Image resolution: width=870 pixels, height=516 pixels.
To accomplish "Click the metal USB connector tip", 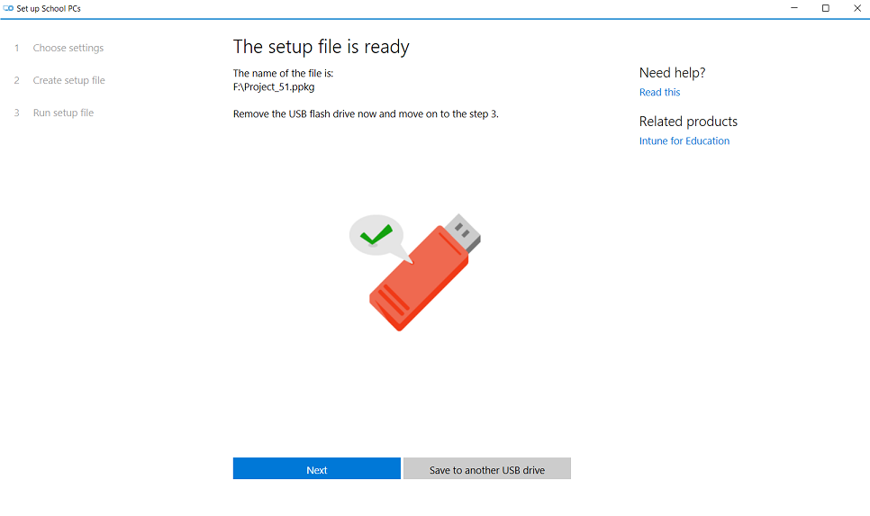I will pos(463,233).
